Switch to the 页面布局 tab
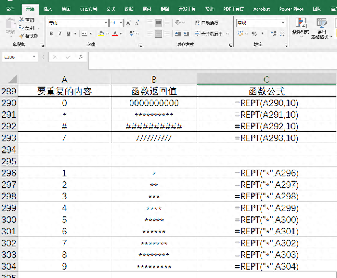Screen dimensions: 337x278 pos(88,9)
